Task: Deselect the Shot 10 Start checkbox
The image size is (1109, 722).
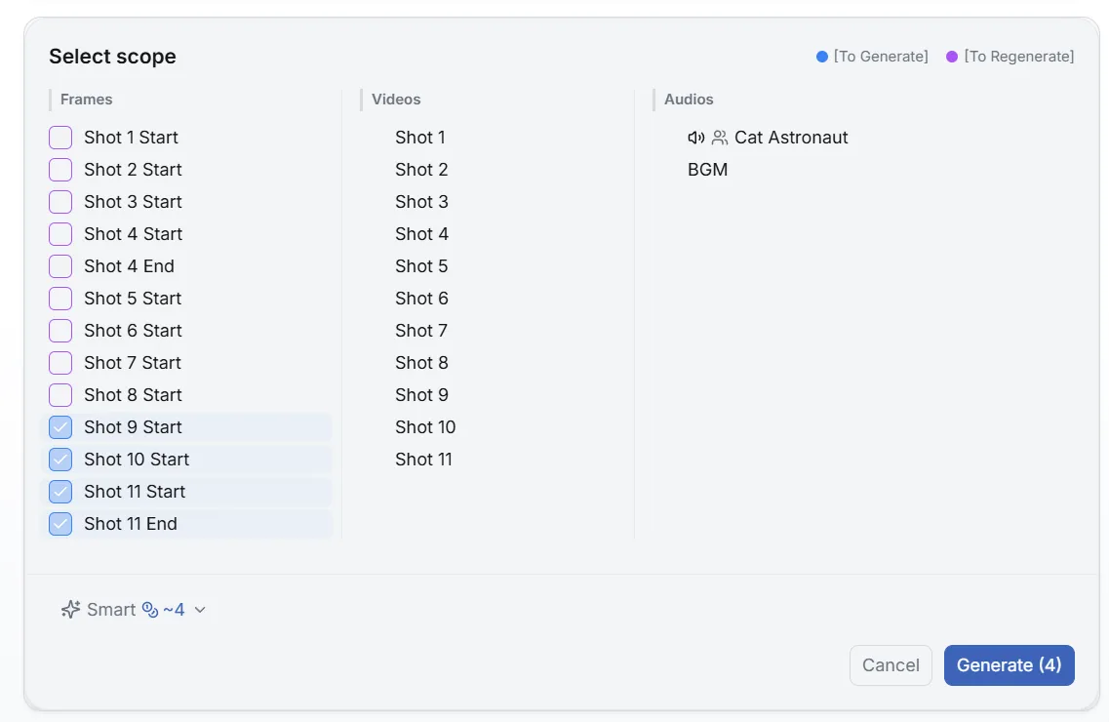Action: point(59,459)
